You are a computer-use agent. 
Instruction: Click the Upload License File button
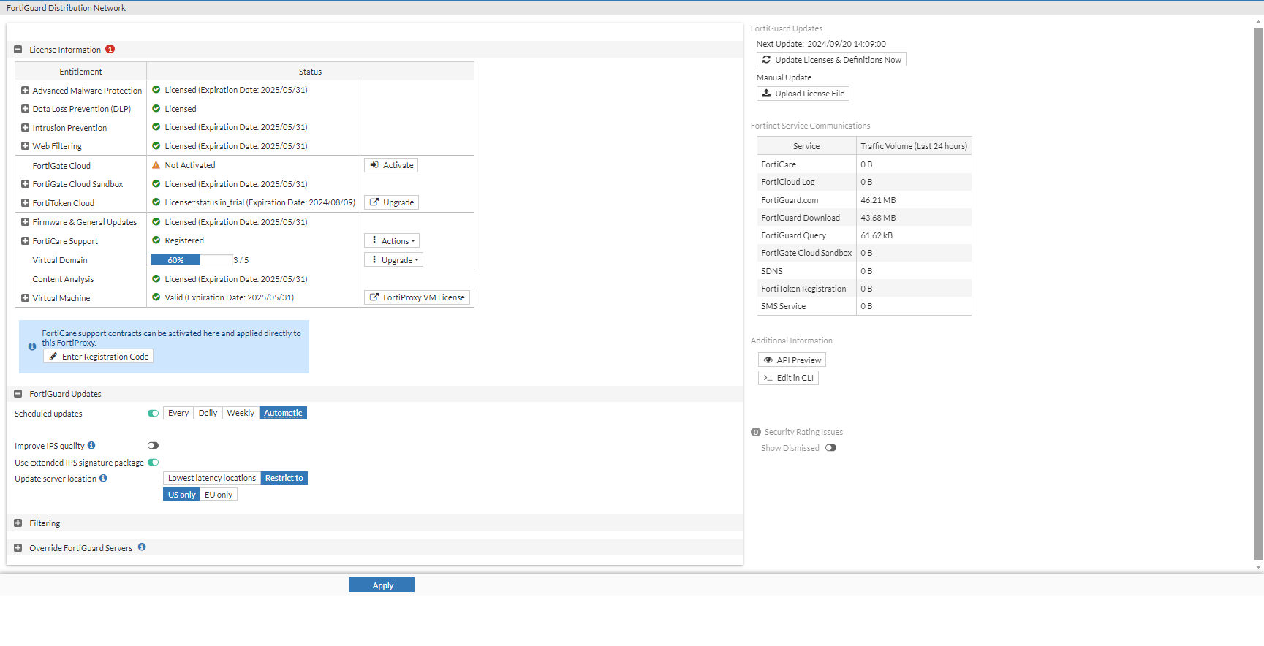pos(803,94)
